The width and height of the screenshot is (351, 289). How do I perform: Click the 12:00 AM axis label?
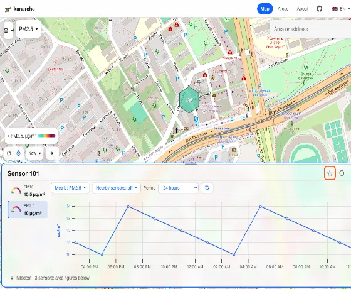point(195,267)
